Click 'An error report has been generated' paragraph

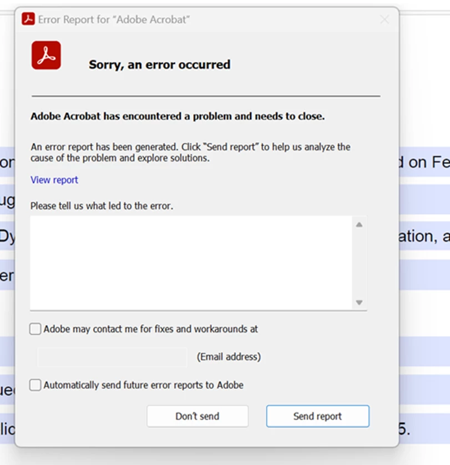coord(190,153)
